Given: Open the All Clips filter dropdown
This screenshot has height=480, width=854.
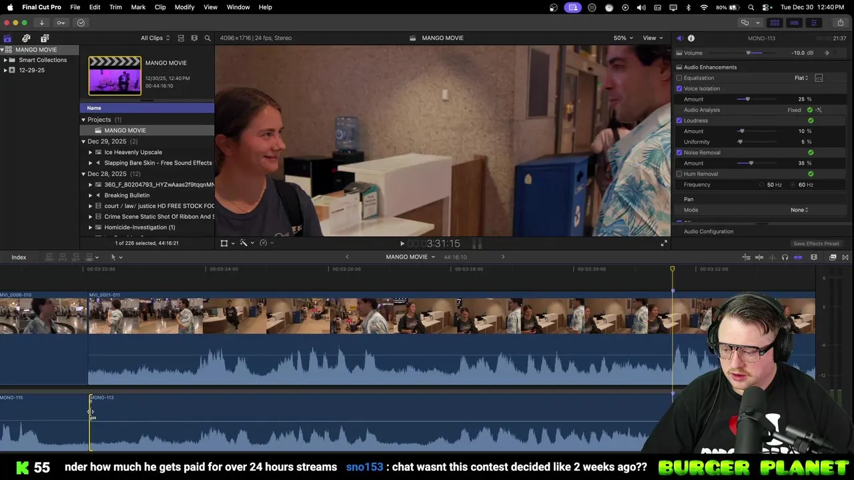Looking at the screenshot, I should click(x=155, y=38).
